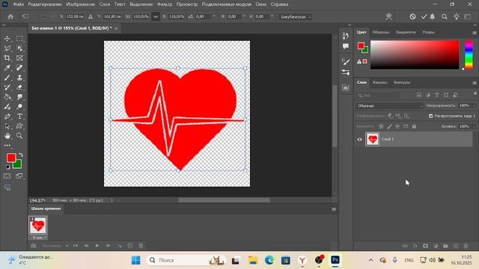The image size is (479, 269).
Task: Open the Фильтр menu
Action: (165, 4)
